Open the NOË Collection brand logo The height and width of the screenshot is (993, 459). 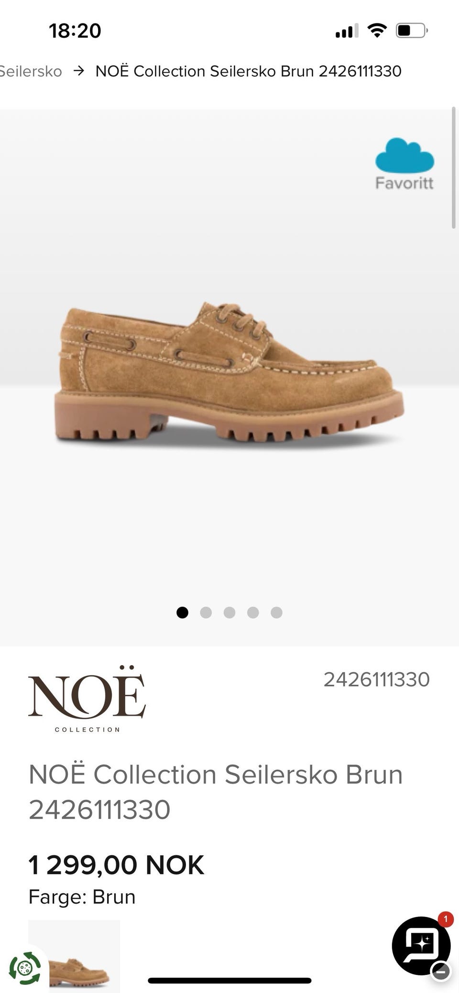point(87,698)
